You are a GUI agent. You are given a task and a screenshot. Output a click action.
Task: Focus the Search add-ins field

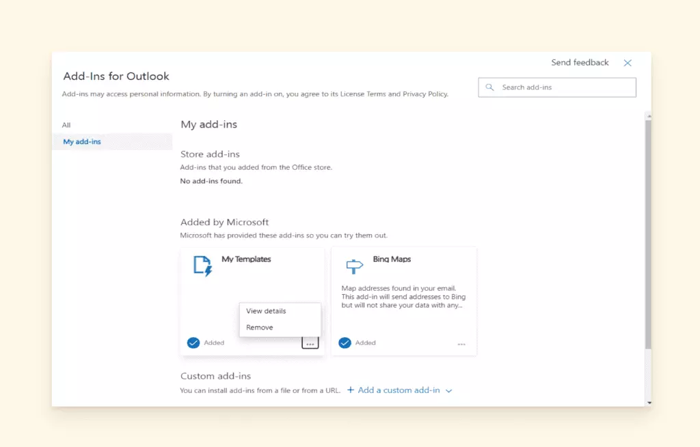click(x=564, y=87)
